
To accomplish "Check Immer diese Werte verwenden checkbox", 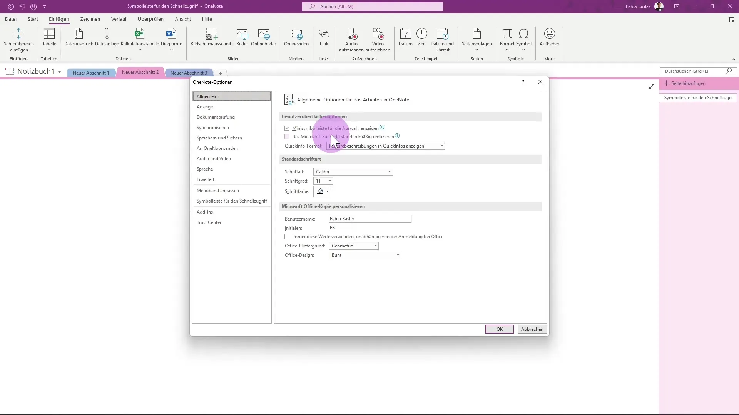I will [287, 237].
